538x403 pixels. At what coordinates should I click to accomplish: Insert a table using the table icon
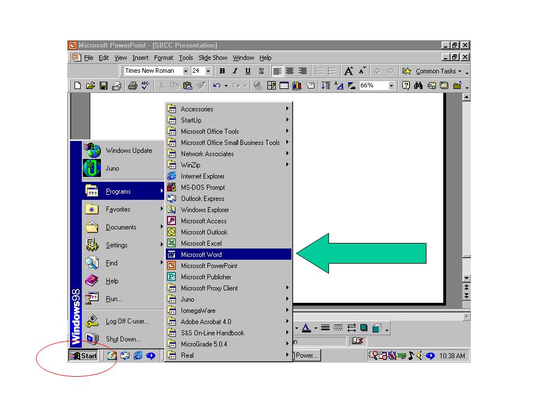284,85
